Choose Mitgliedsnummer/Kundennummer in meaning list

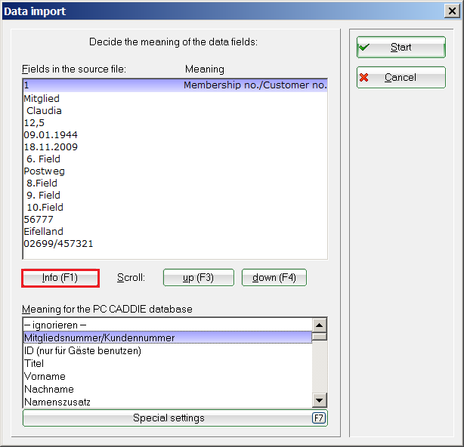[166, 338]
